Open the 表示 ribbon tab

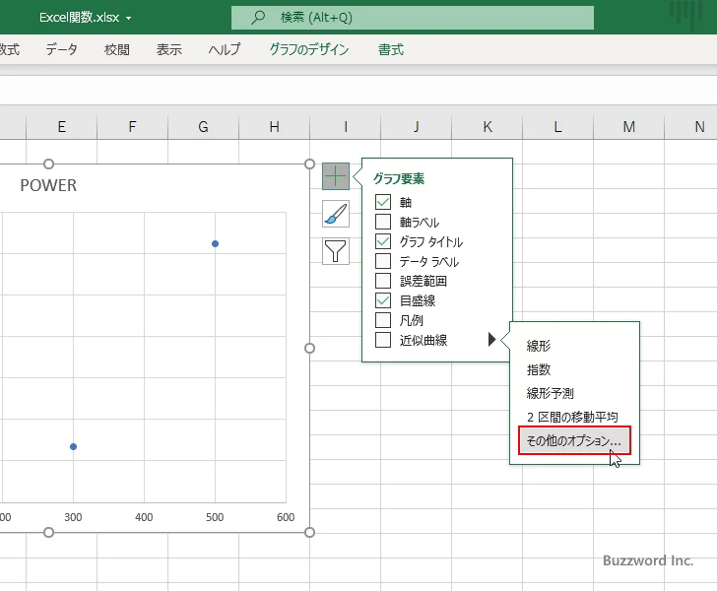[169, 49]
